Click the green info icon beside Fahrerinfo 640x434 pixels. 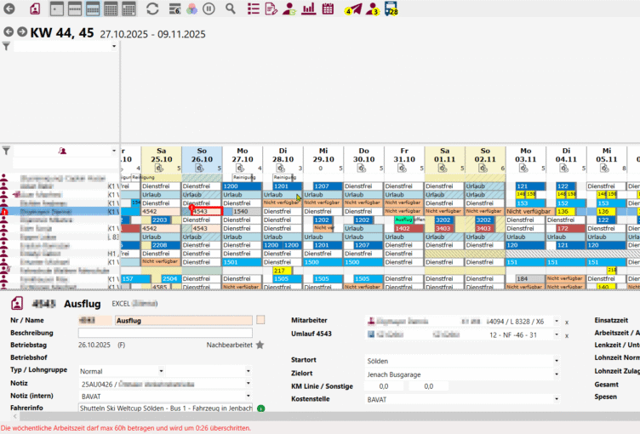(260, 408)
